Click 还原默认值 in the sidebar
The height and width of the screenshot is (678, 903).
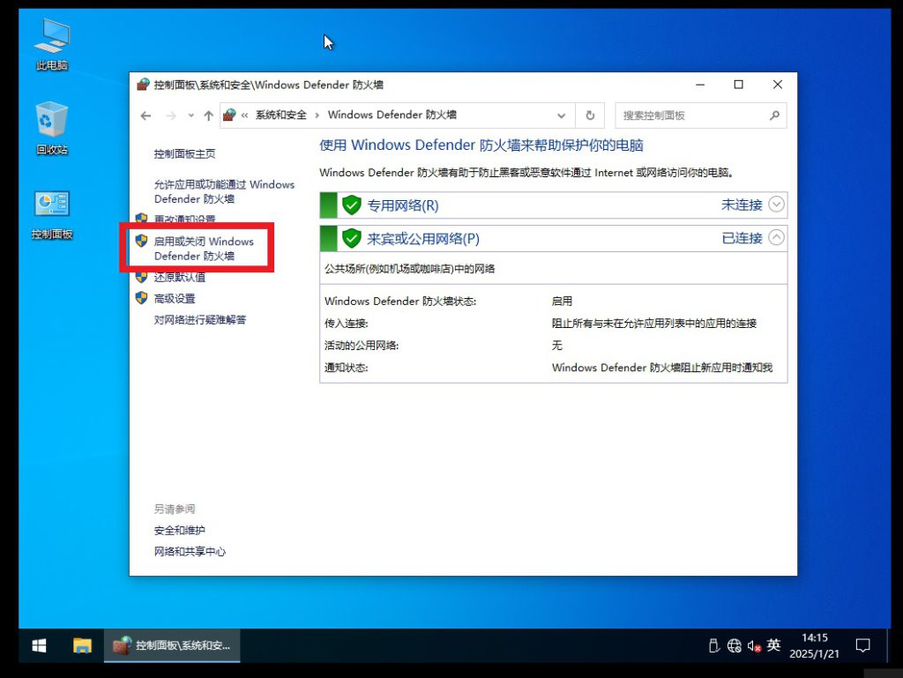coord(180,278)
